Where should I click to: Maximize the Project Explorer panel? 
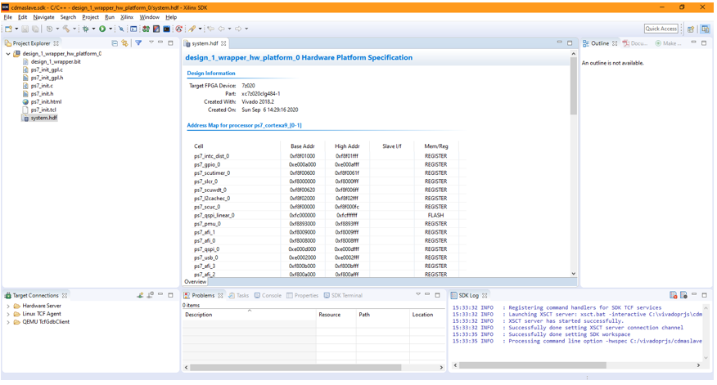170,43
